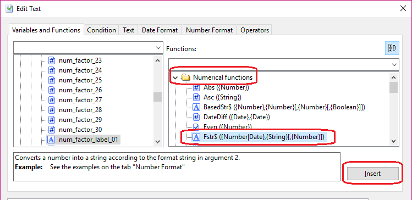This screenshot has height=200, width=412.
Task: Switch to the Condition tab
Action: (x=101, y=30)
